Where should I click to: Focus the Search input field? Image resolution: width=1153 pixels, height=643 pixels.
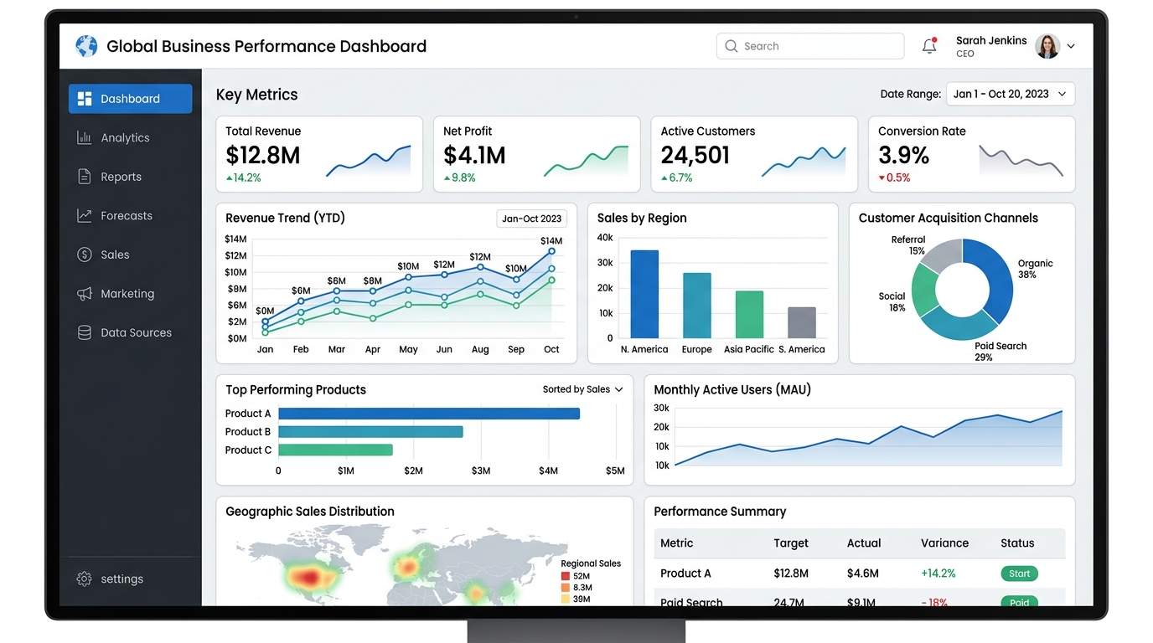click(x=810, y=46)
